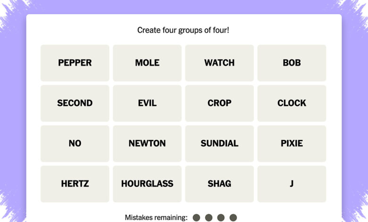Viewport: 368px width, 222px height.
Task: Select the MOLE word tile
Action: [x=147, y=63]
